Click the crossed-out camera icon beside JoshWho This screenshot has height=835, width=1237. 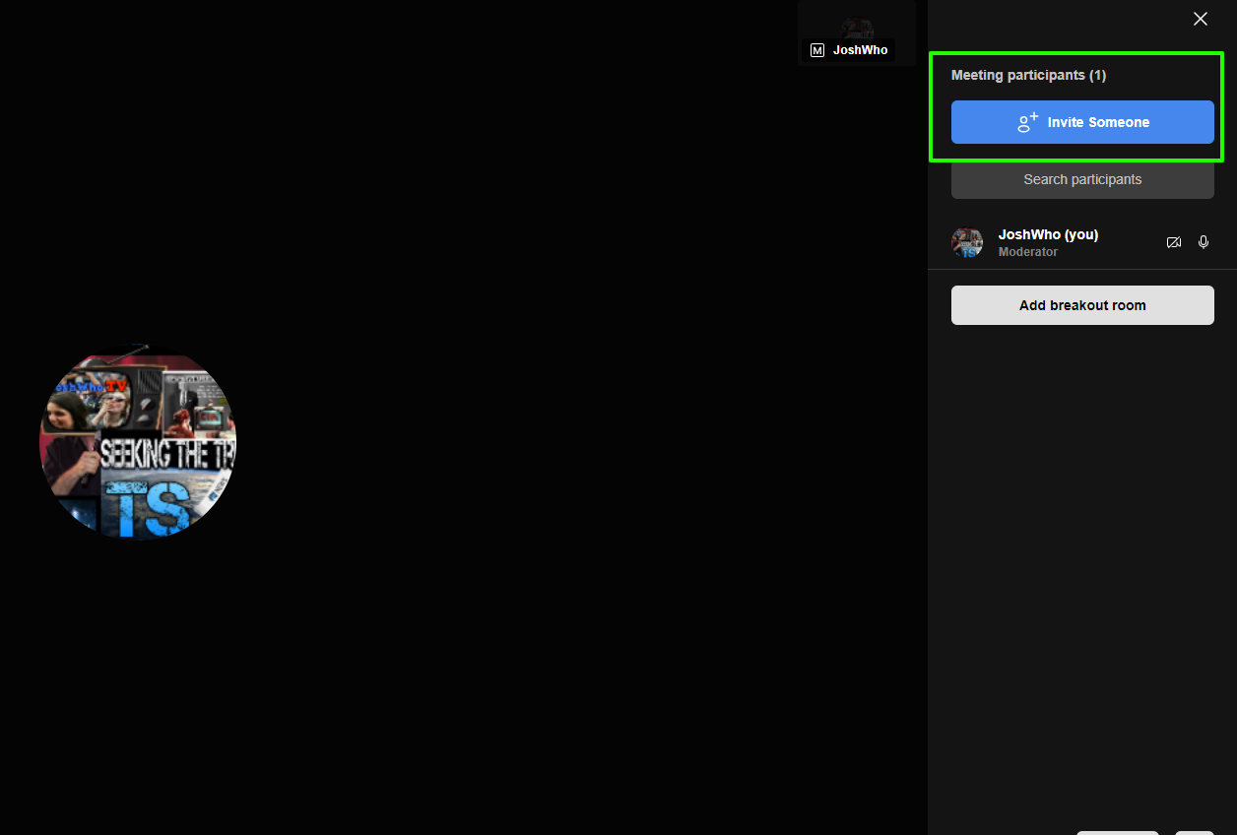[x=1173, y=242]
